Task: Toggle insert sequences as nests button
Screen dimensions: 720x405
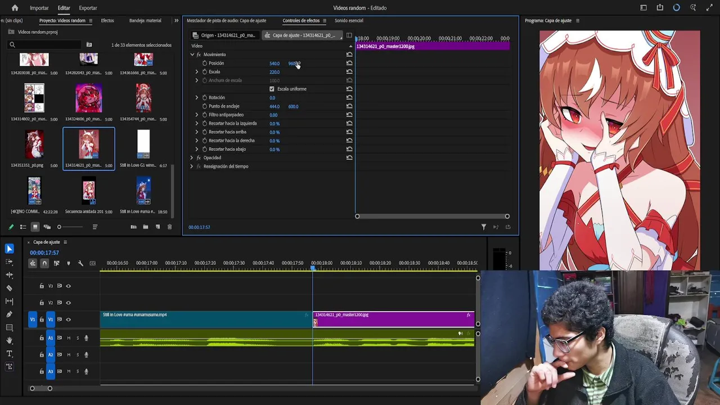Action: tap(33, 263)
